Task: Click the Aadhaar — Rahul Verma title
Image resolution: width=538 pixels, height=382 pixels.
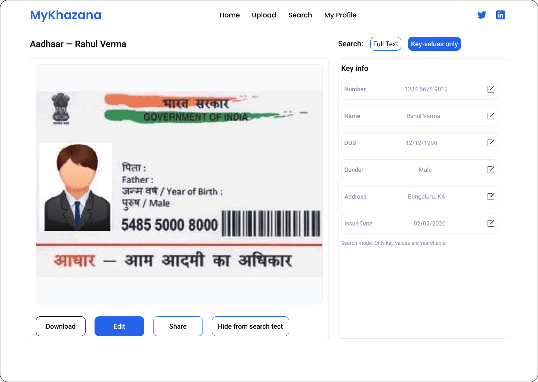Action: pos(78,44)
